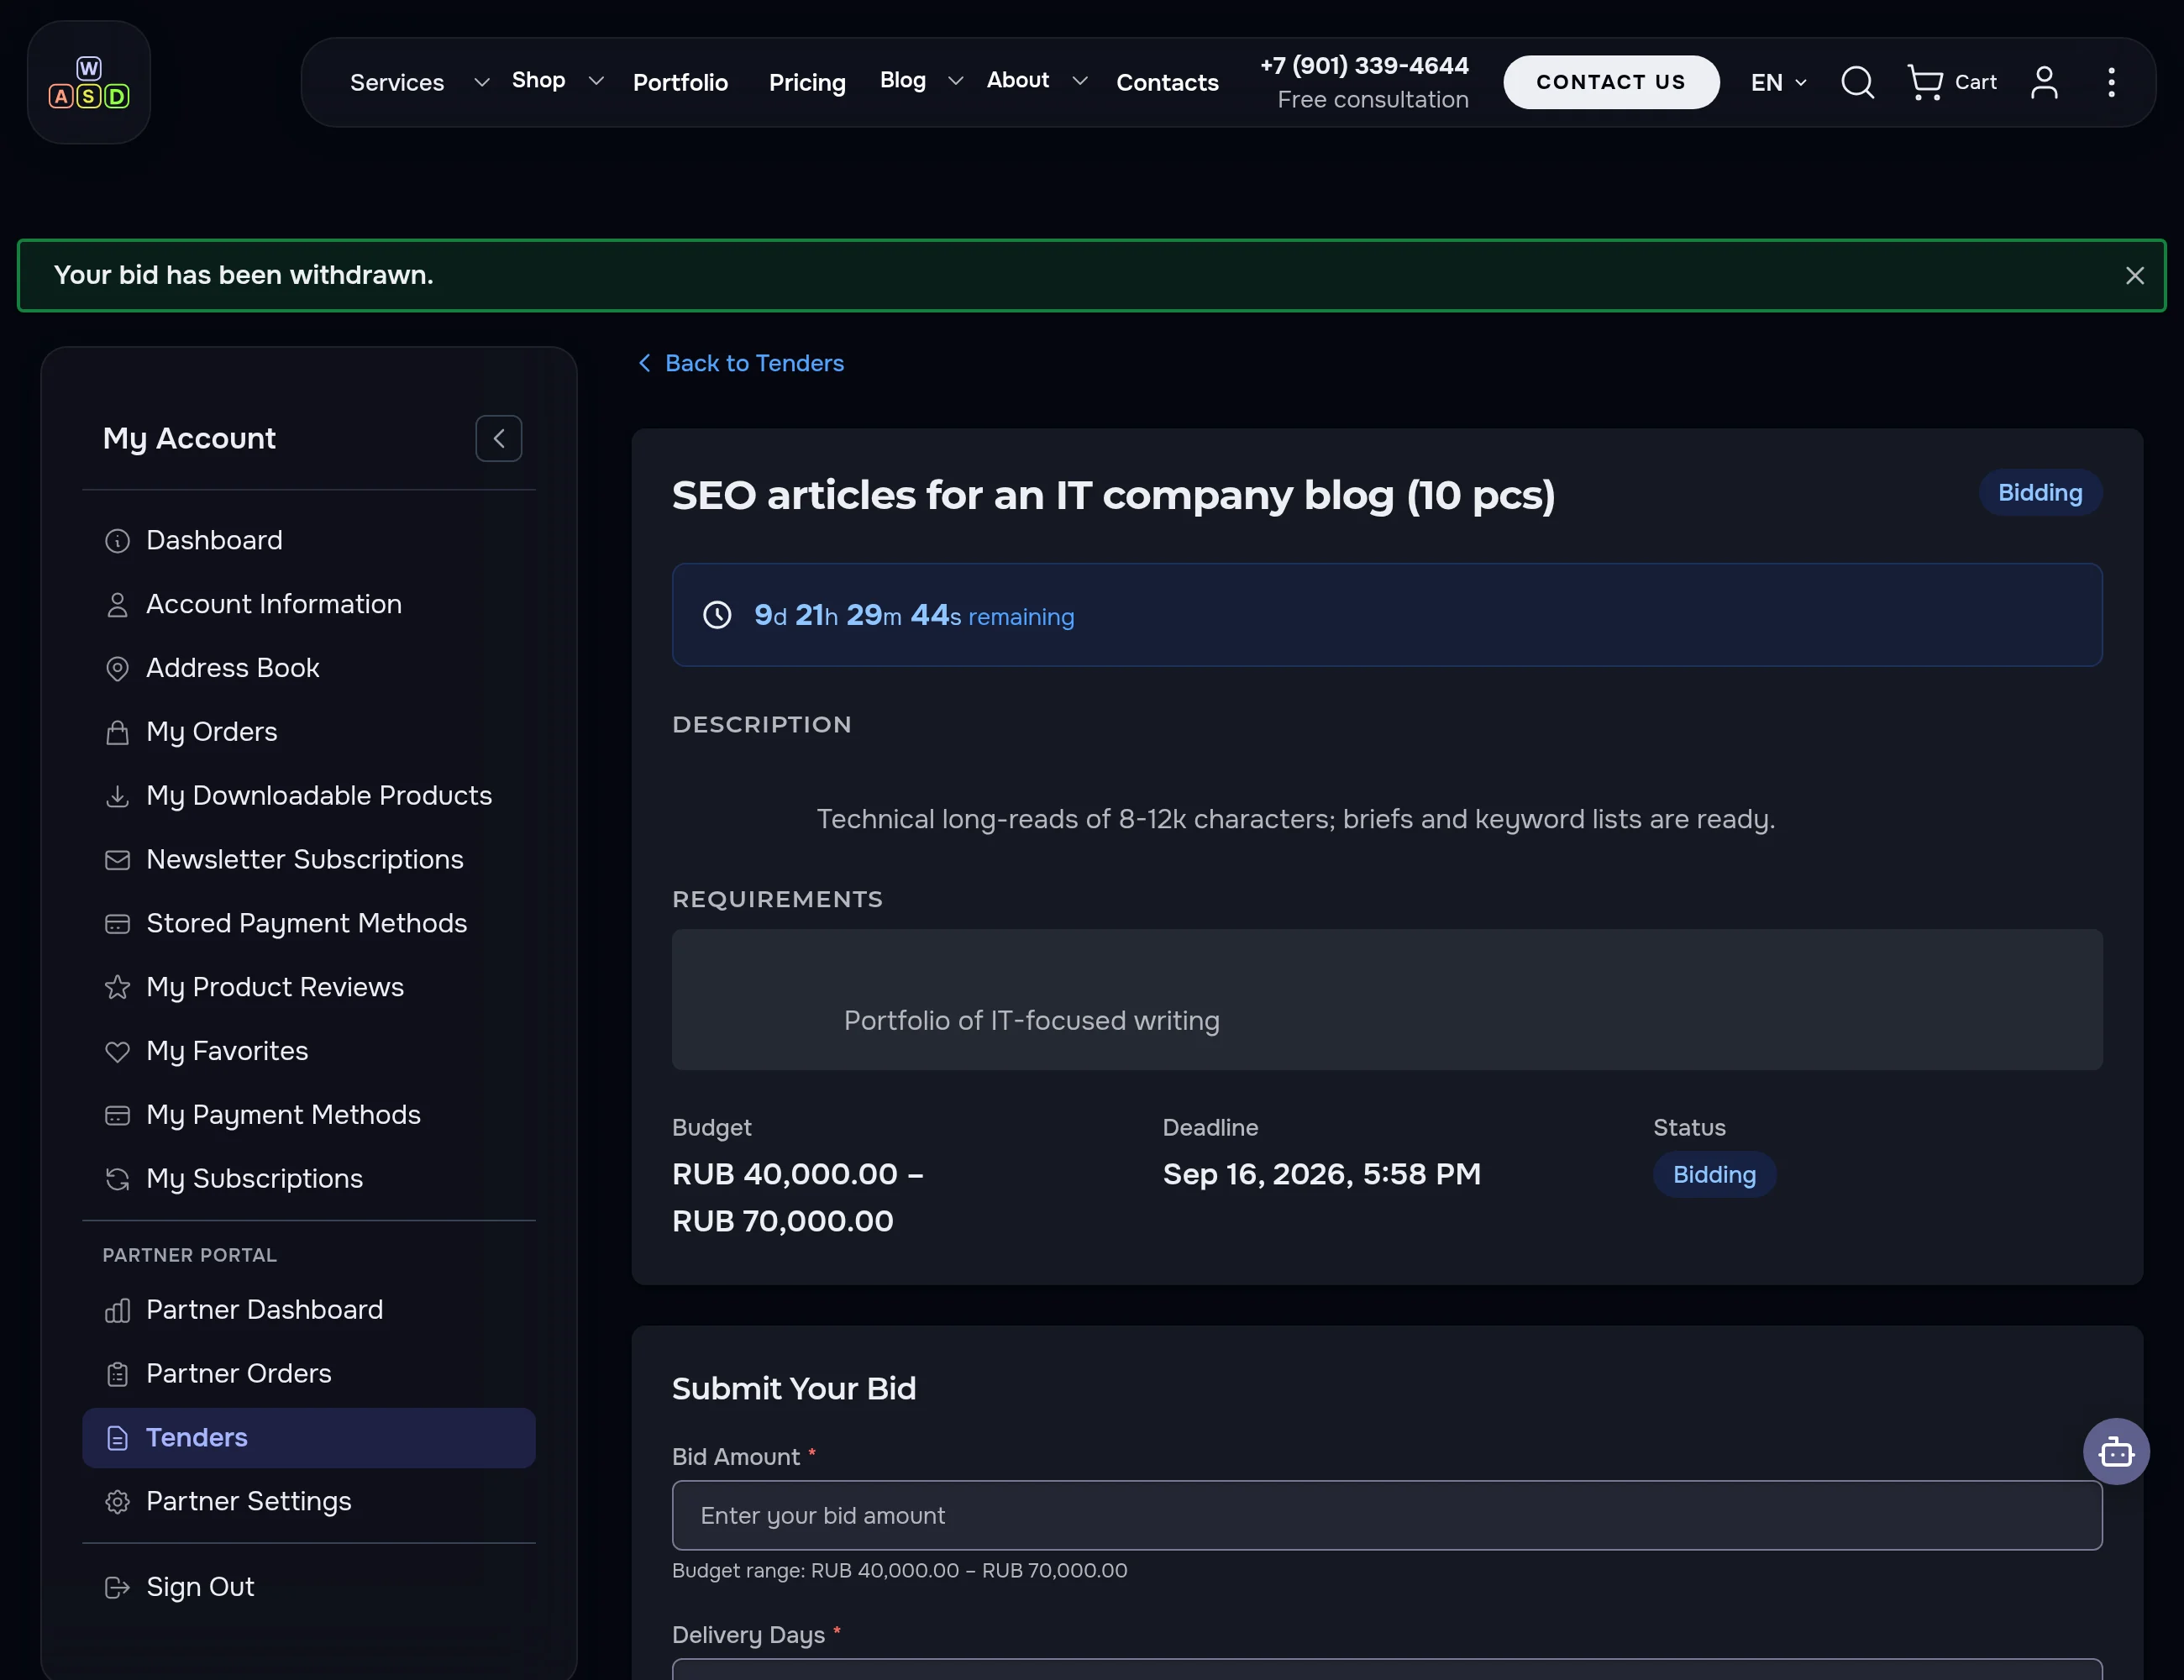Open the three-dot more options menu
This screenshot has width=2184, height=1680.
(x=2111, y=82)
